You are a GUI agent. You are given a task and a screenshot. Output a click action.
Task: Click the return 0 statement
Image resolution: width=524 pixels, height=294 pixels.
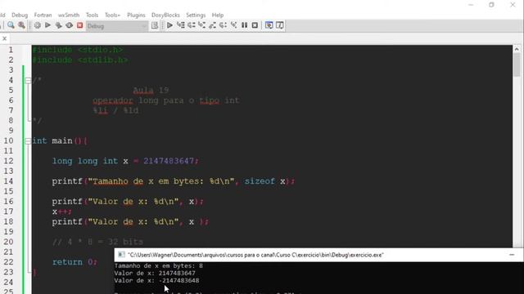point(75,262)
